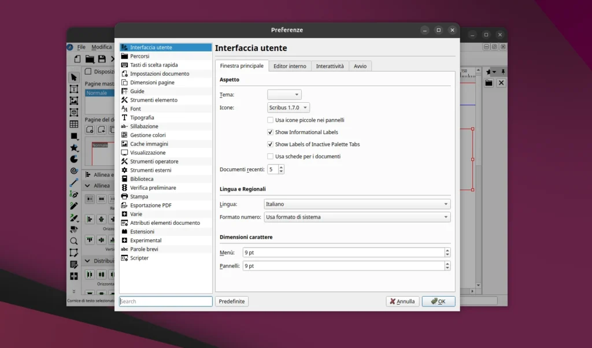Select the Stampa printer icon
Screen dimensions: 592x348
(x=124, y=197)
